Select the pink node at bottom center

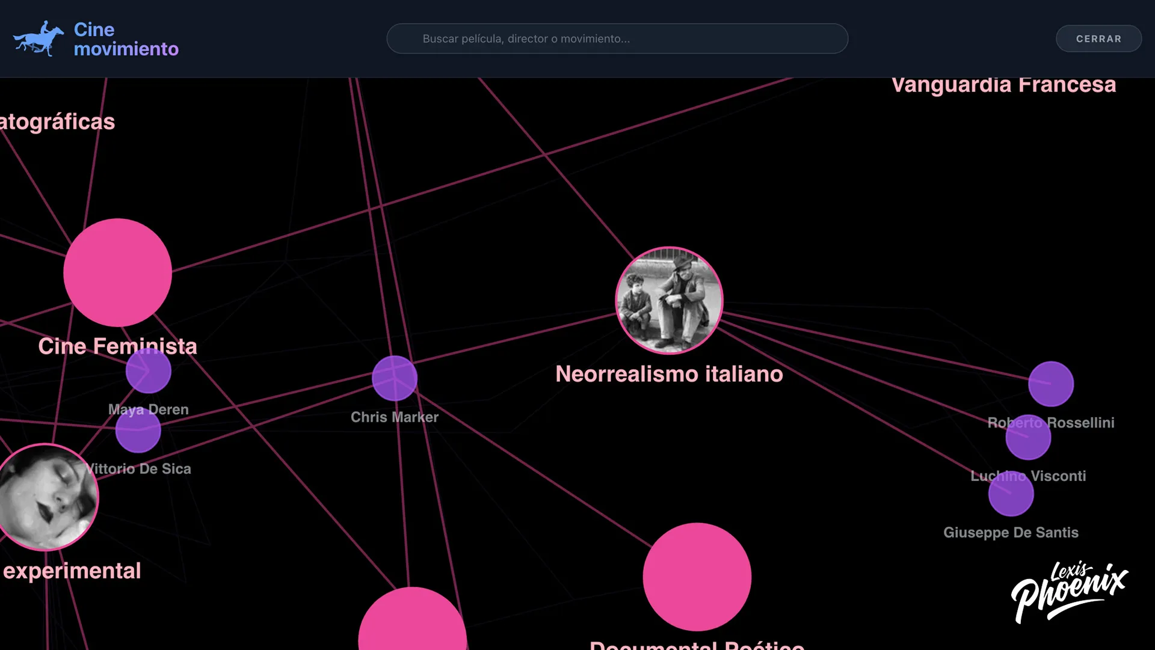[x=412, y=619]
